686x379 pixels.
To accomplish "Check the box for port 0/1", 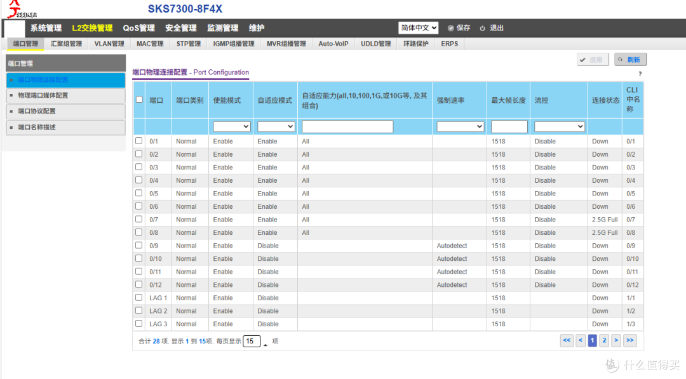I will point(138,141).
